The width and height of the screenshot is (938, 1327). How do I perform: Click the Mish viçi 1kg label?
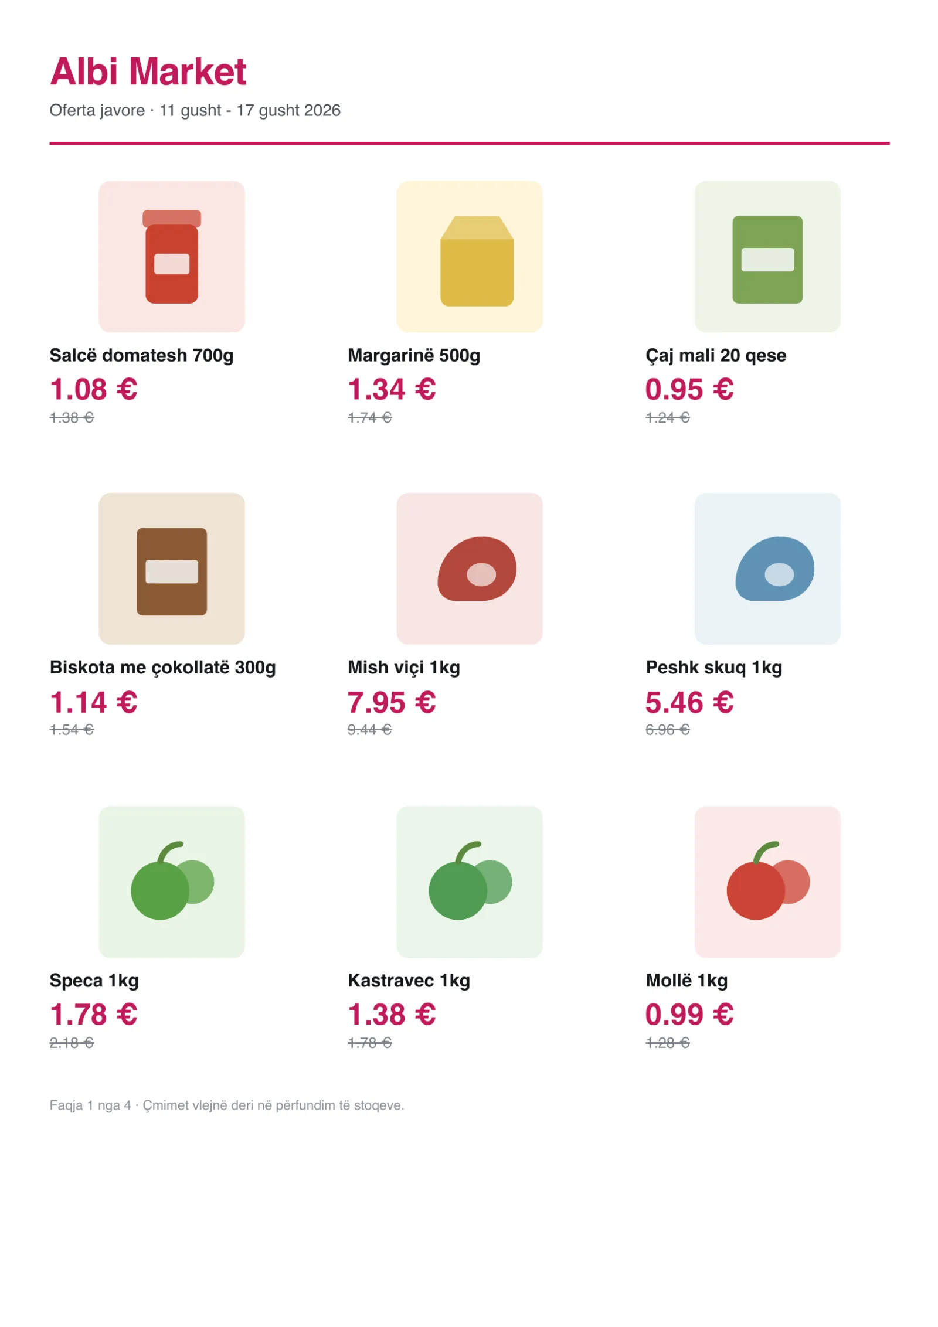click(403, 667)
